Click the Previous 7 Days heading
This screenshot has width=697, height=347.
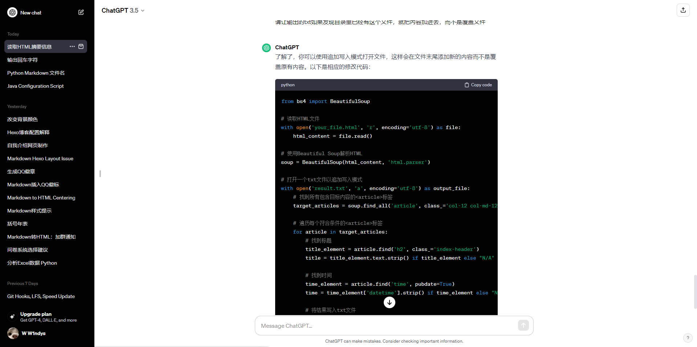(23, 284)
